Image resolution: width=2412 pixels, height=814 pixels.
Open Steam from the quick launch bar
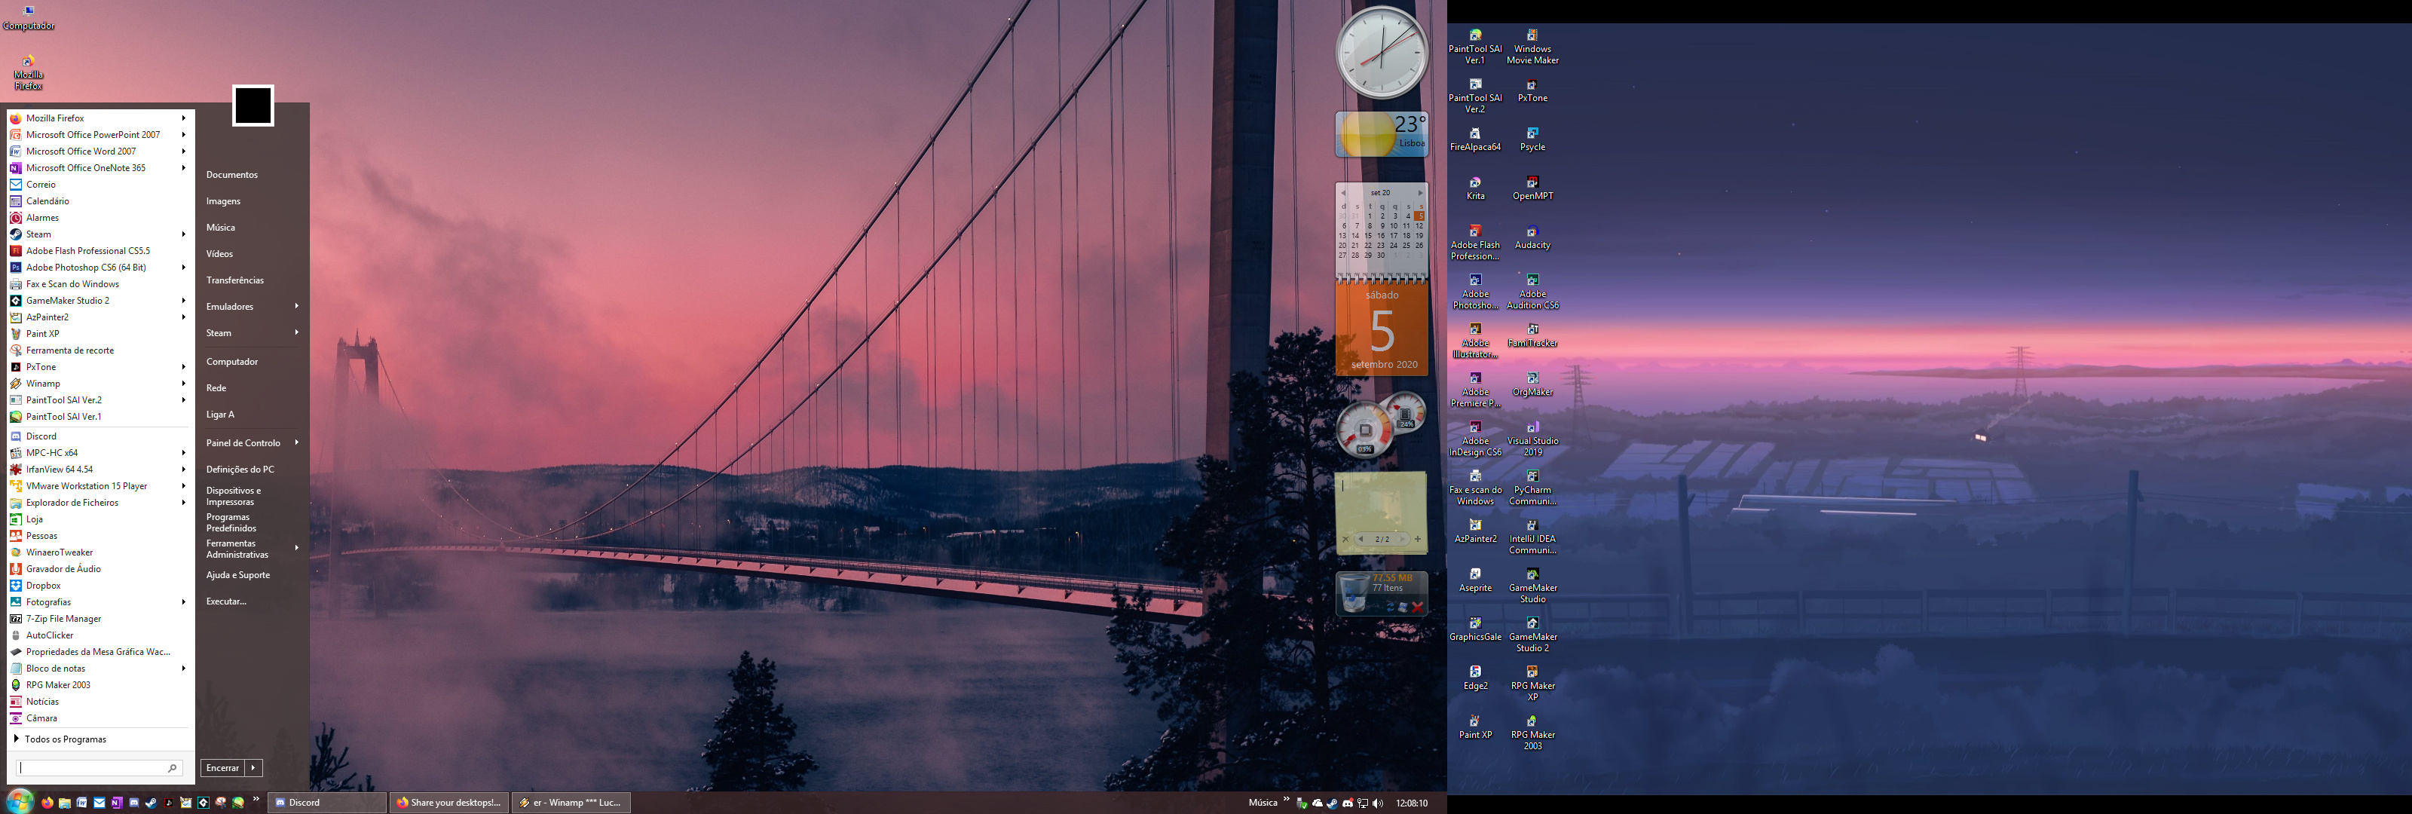[x=152, y=803]
